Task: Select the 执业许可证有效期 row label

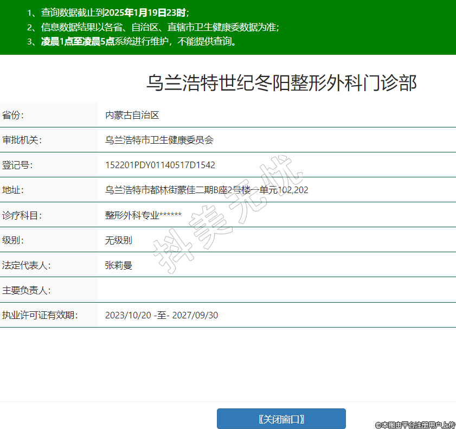Action: coord(40,315)
